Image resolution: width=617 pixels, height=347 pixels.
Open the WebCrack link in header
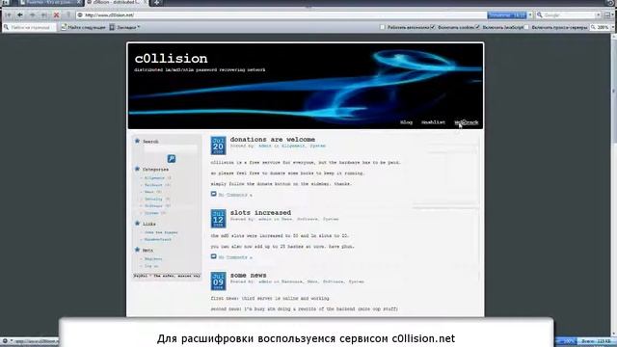point(467,122)
